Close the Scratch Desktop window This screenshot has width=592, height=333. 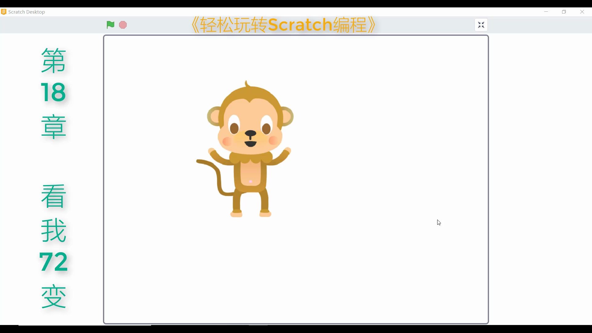[x=582, y=12]
